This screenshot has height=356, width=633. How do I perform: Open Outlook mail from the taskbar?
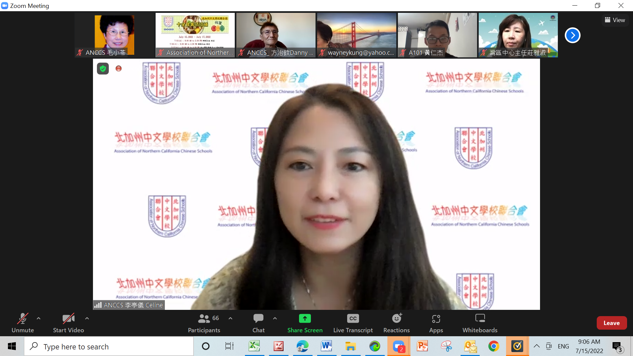click(x=470, y=346)
